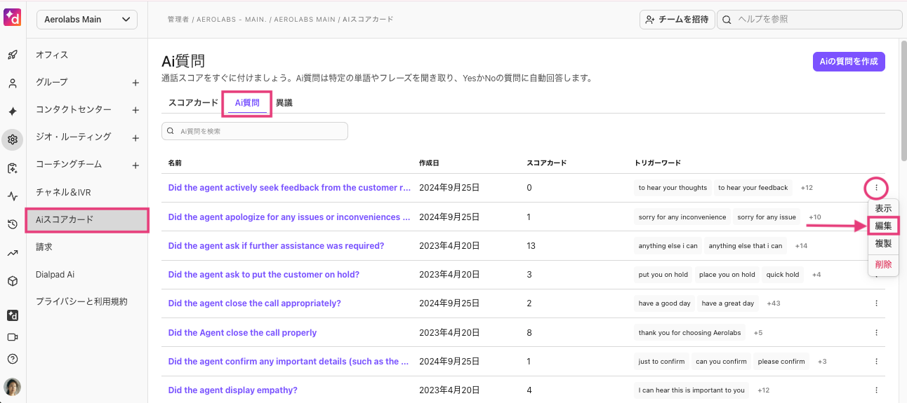Open 'Did the agent close the call appropriately?'
This screenshot has height=403, width=907.
coord(254,303)
